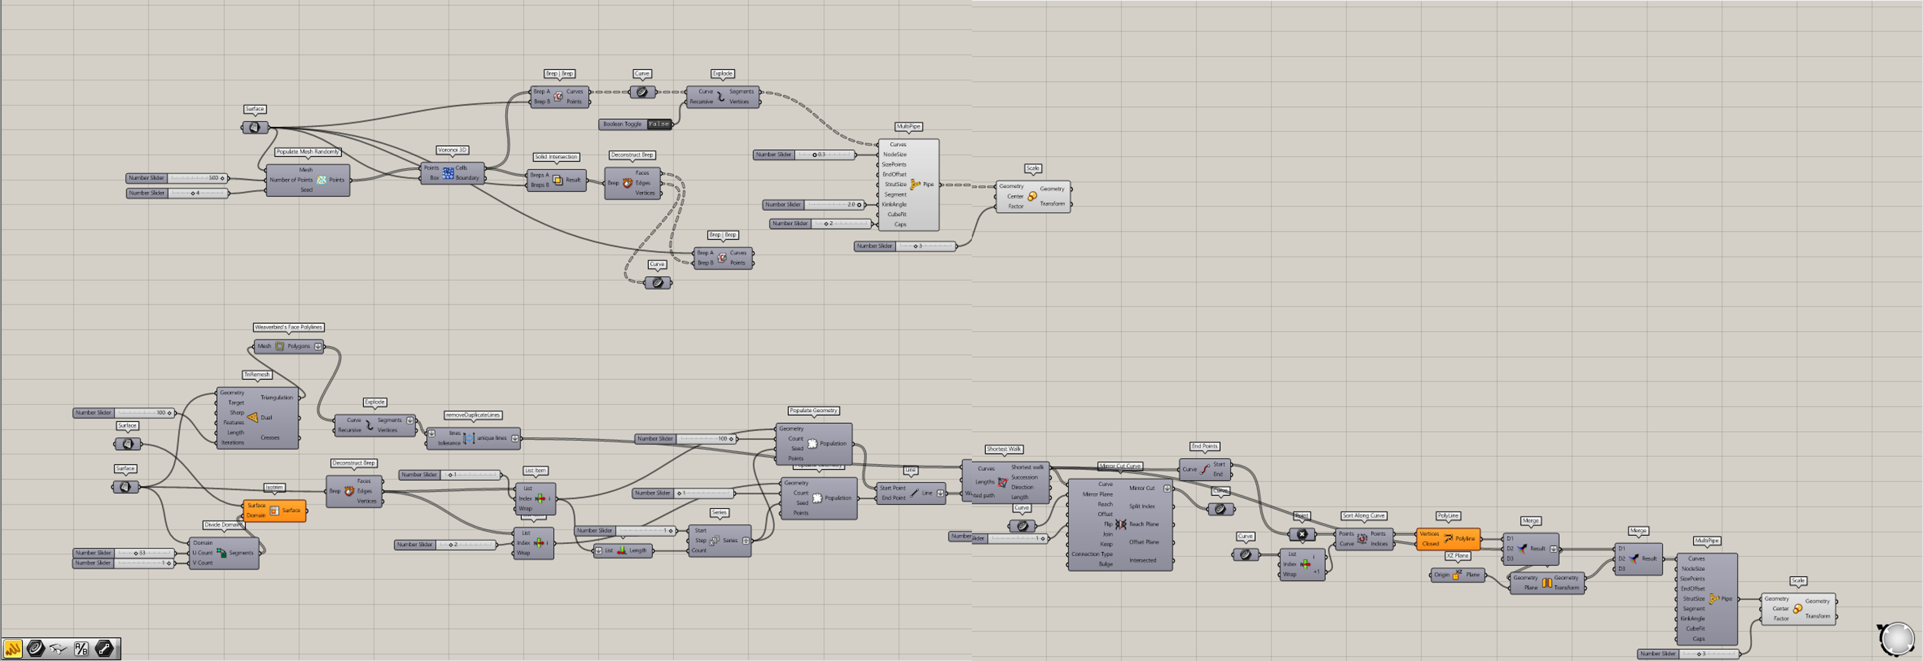Click the first Merge component icon
Viewport: 1923px width, 661px height.
1522,548
